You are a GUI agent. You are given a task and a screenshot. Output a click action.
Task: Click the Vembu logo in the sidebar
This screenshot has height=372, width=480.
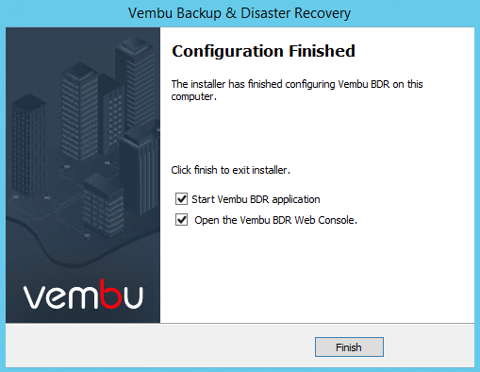(83, 294)
